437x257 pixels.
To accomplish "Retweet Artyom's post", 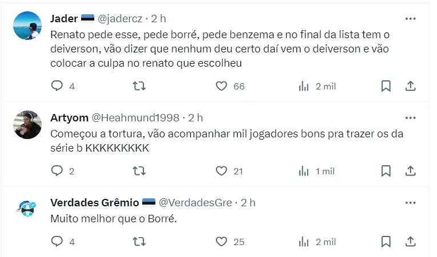I will point(139,171).
